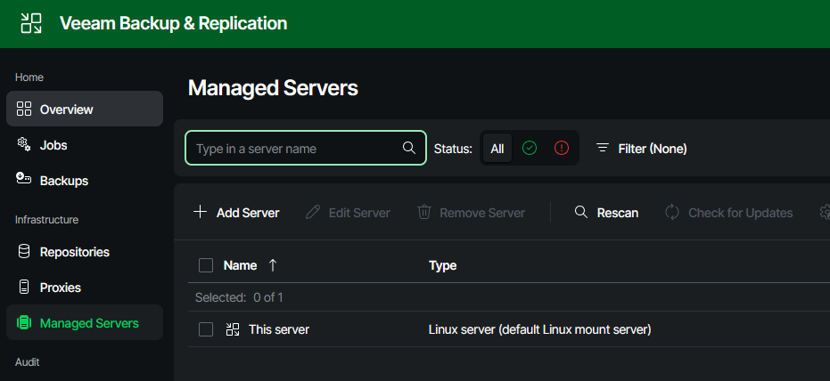Toggle the select-all checkbox in table header

(x=206, y=265)
